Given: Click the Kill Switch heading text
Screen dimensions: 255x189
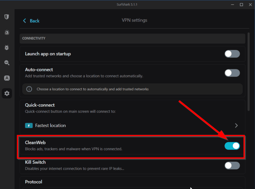Looking at the screenshot, I should pos(35,162).
